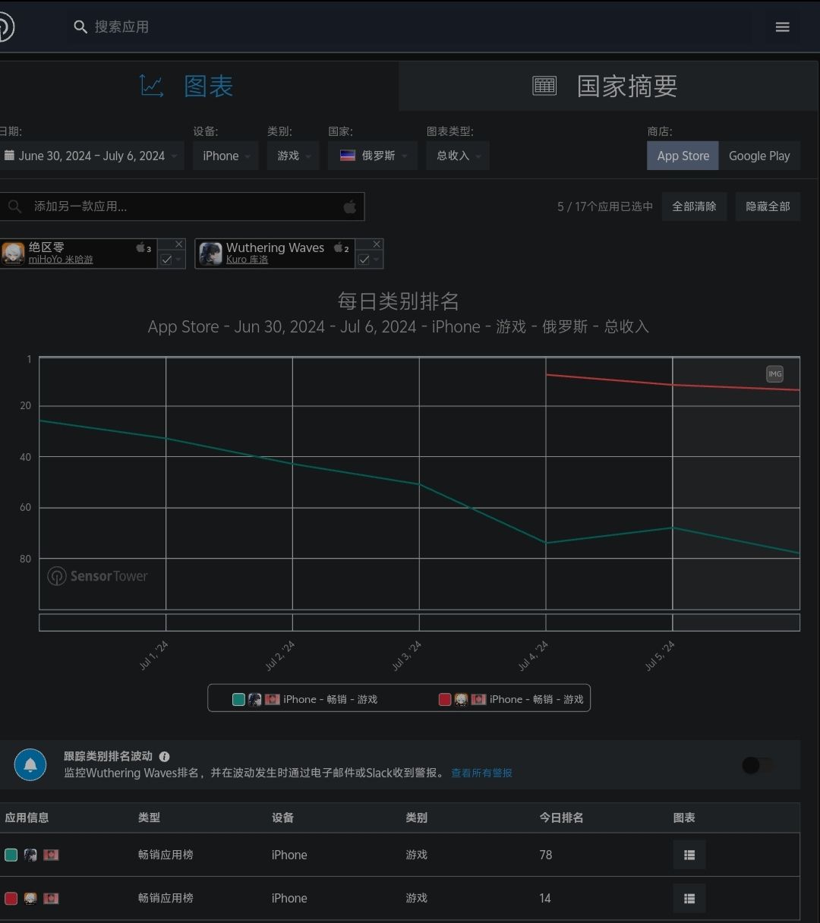Image resolution: width=820 pixels, height=923 pixels.
Task: Click the flag icon in the rank 78 row
Action: click(x=51, y=855)
